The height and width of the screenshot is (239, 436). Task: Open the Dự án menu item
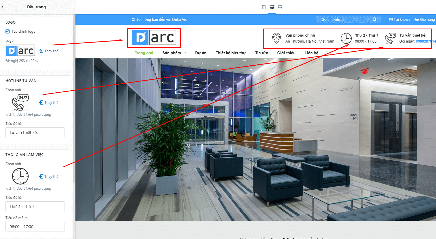(x=201, y=53)
